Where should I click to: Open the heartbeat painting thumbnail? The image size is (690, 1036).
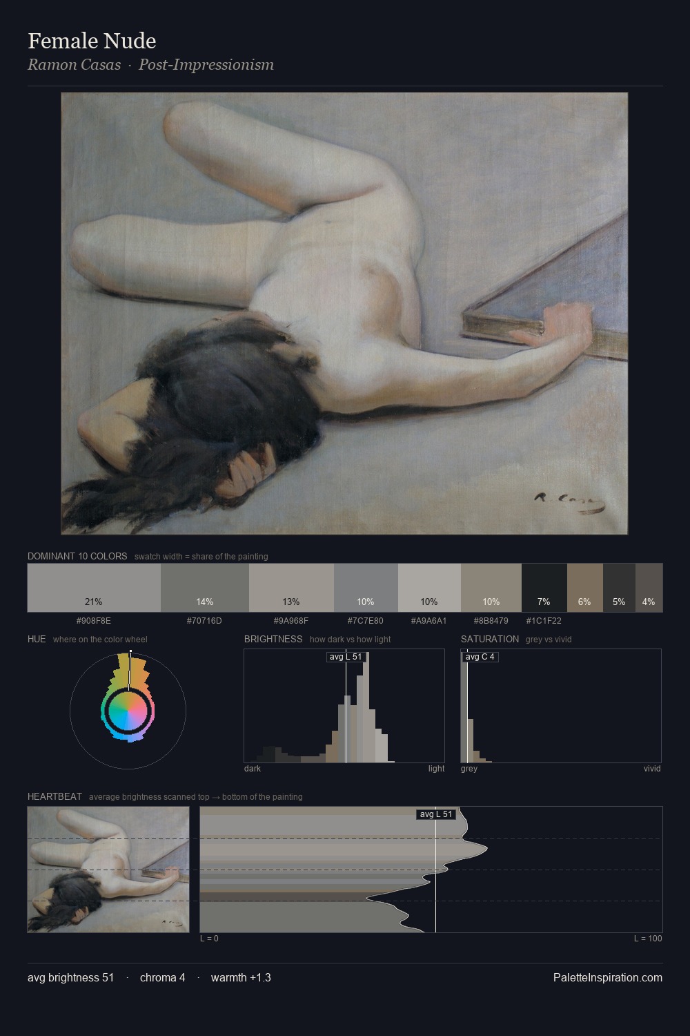108,870
